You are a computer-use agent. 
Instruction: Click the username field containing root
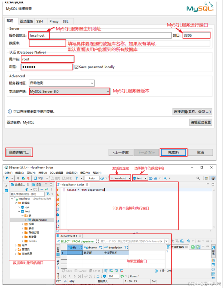(x=48, y=59)
